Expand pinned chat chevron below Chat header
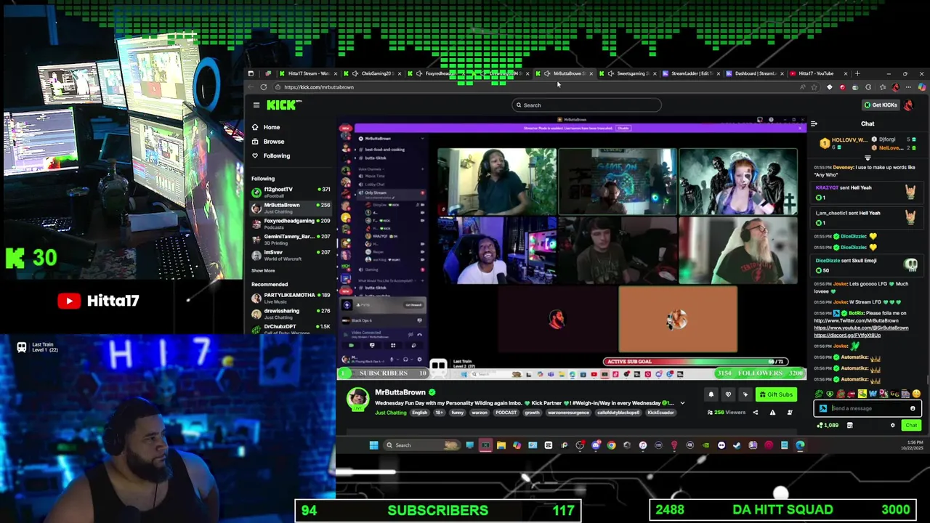Image resolution: width=930 pixels, height=523 pixels. point(868,157)
